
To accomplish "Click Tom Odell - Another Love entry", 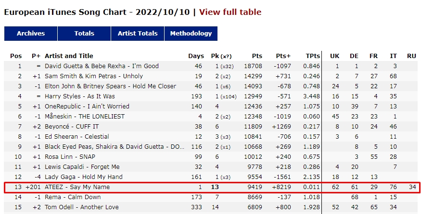I will point(82,207).
